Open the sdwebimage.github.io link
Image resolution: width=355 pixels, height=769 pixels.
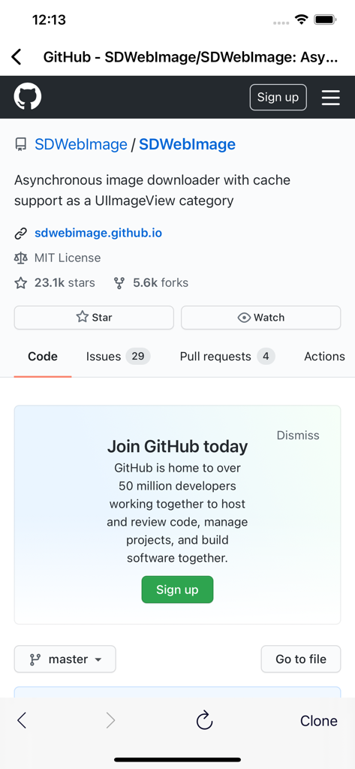pyautogui.click(x=98, y=233)
